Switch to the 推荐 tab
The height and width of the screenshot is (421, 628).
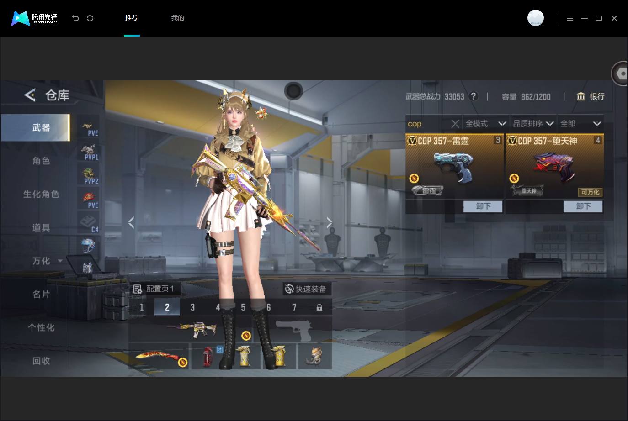tap(132, 18)
